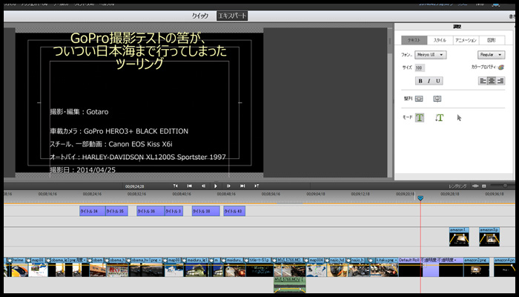Select the MVI_5766.MOV audio clip
The width and height of the screenshot is (519, 297).
[x=290, y=284]
